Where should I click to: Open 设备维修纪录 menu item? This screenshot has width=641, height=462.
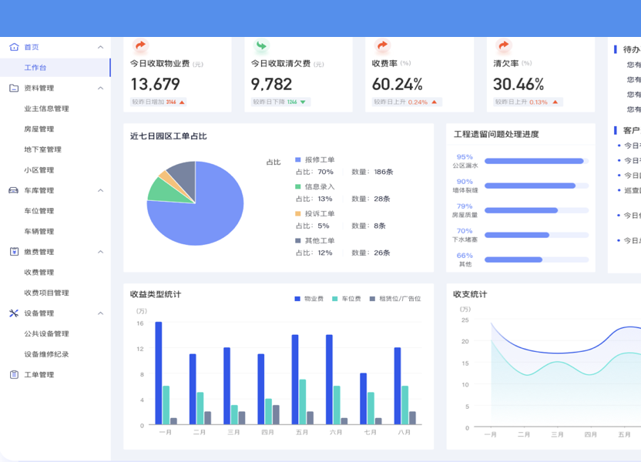point(46,354)
